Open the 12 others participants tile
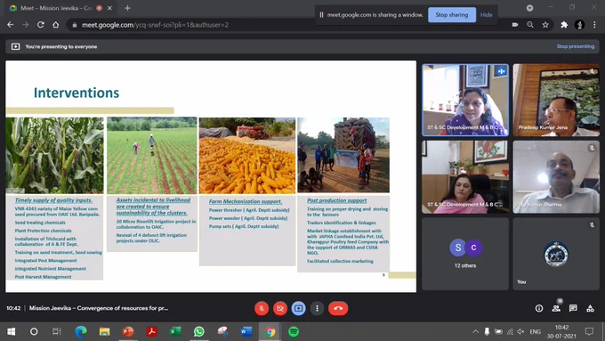This screenshot has width=605, height=341. [x=465, y=254]
